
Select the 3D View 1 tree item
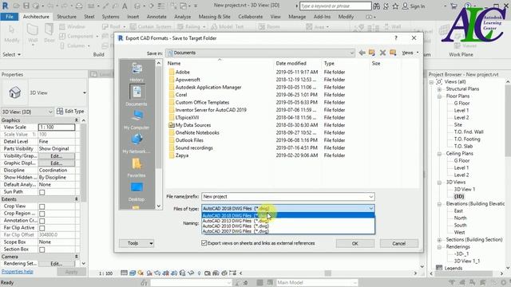(465, 190)
